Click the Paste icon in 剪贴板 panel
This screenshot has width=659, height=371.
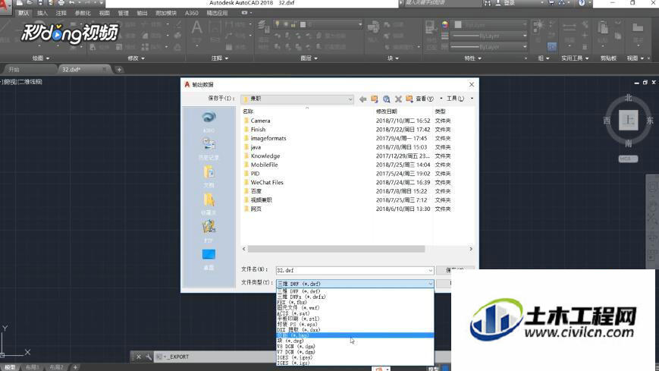(x=603, y=28)
